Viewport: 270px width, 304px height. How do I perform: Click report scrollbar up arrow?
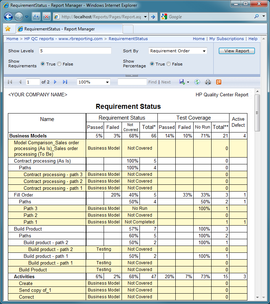point(257,91)
